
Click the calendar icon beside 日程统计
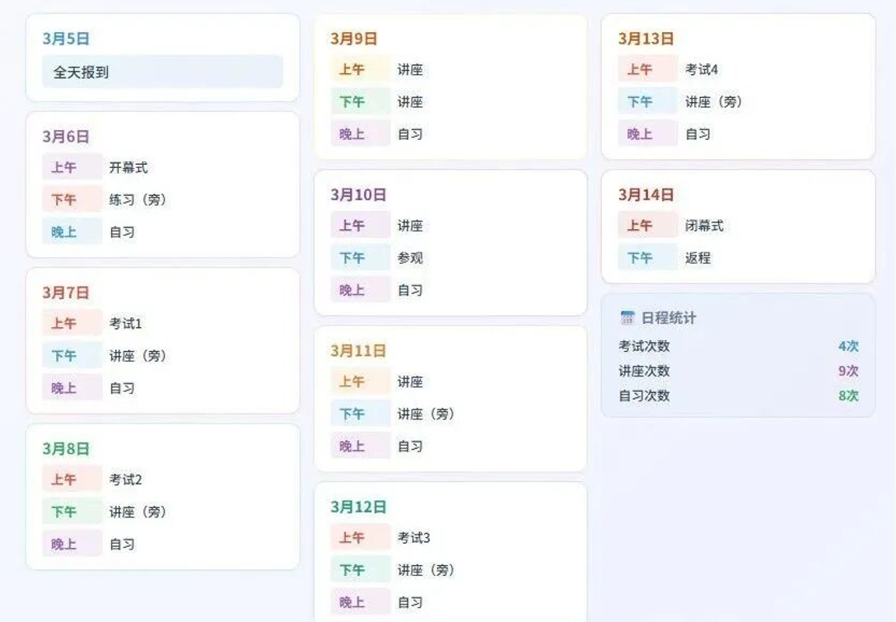(x=628, y=318)
